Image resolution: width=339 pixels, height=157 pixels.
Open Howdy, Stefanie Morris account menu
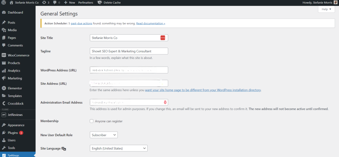[x=318, y=3]
